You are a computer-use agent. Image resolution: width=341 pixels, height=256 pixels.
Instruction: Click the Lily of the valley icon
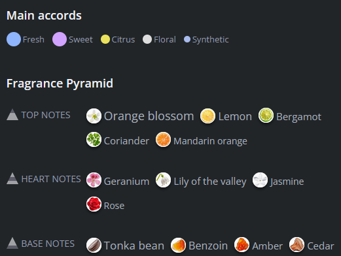tap(163, 180)
